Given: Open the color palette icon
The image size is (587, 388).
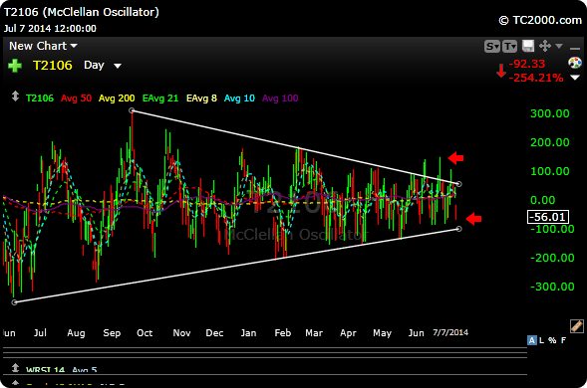Looking at the screenshot, I should (575, 63).
